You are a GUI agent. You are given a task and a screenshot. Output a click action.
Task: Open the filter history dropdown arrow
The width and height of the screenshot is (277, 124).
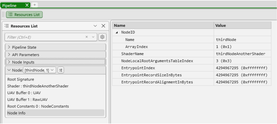(x=93, y=37)
